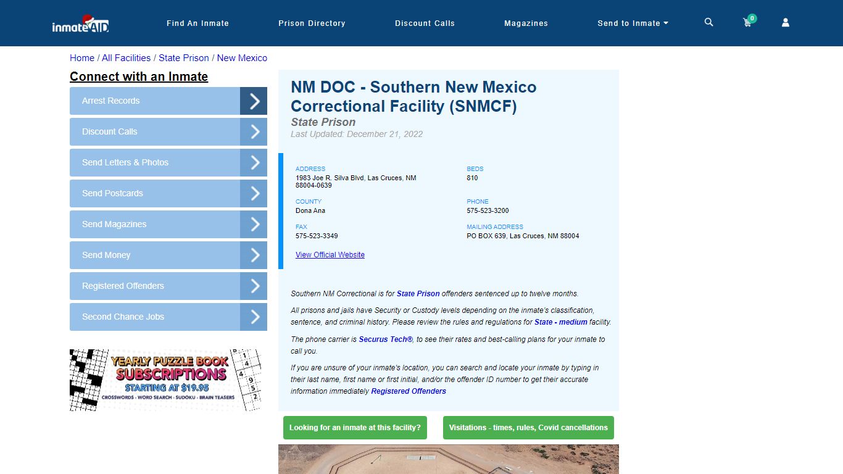Viewport: 843px width, 474px height.
Task: Select the county value Dona Ana
Action: [x=310, y=210]
